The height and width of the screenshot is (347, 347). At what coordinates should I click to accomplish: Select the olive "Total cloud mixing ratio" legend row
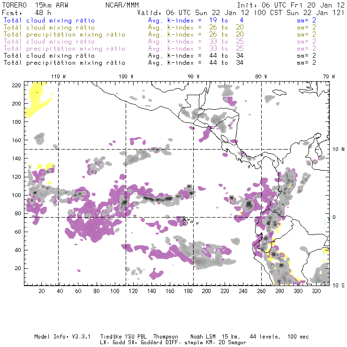coord(49,28)
